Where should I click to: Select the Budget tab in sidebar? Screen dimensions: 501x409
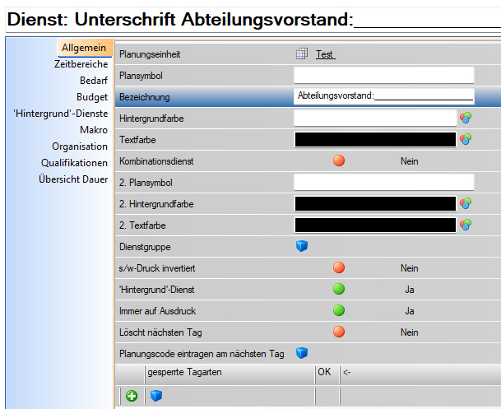[92, 96]
